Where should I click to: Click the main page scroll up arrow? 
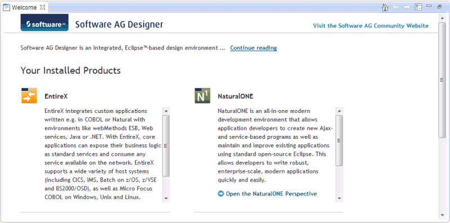tap(442, 18)
